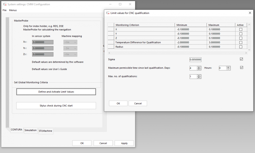Viewport: 255px width, 153px height.
Task: Open the Xs machine mapping dropdown
Action: (x=70, y=42)
